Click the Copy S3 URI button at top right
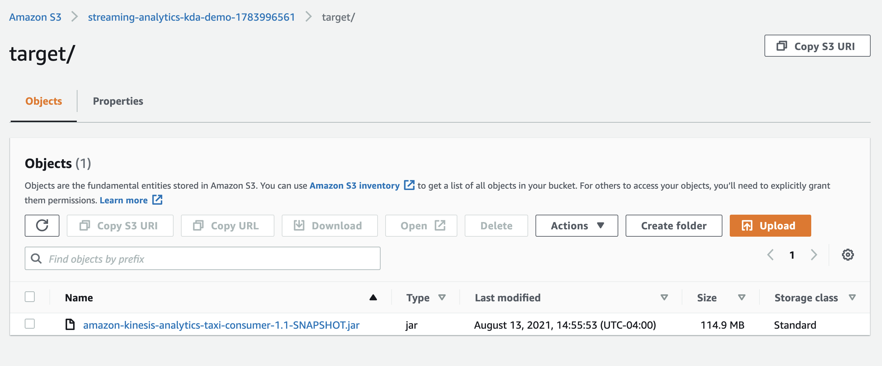This screenshot has height=366, width=882. point(817,46)
